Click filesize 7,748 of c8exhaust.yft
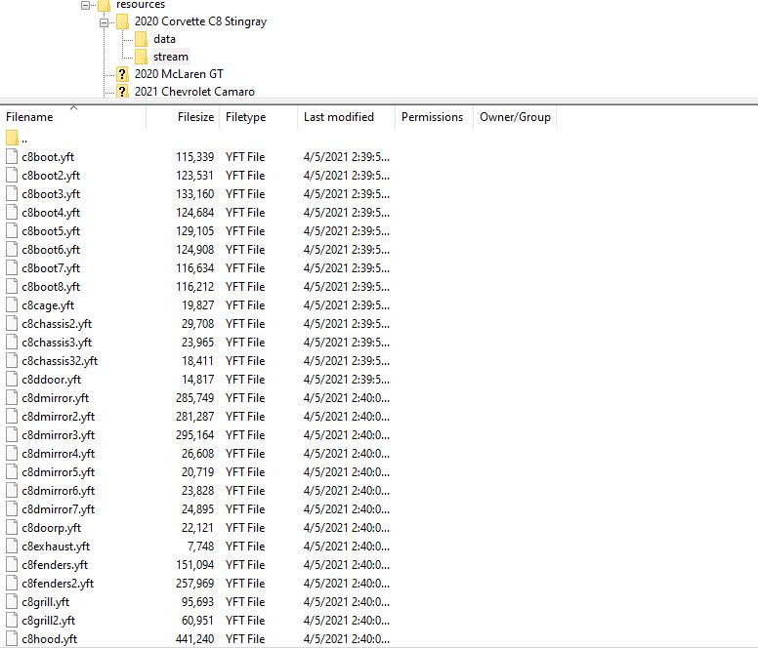The width and height of the screenshot is (758, 648). pos(200,547)
